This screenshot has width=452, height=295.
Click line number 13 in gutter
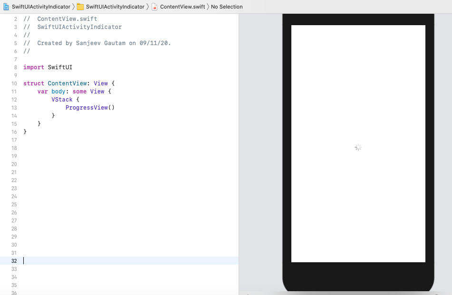[14, 108]
